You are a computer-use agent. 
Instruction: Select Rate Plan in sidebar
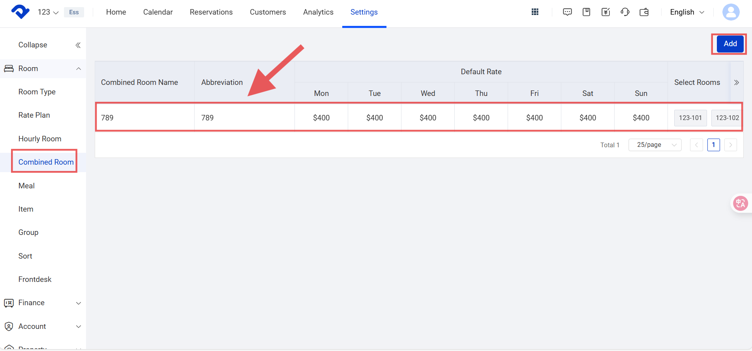coord(34,115)
